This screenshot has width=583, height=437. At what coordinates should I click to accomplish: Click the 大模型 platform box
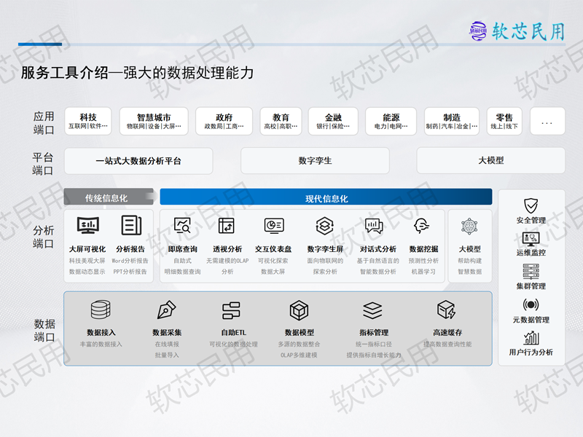pyautogui.click(x=490, y=160)
